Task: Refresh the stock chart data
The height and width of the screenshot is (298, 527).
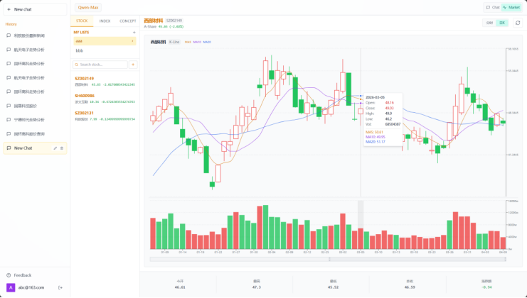Action: [518, 23]
